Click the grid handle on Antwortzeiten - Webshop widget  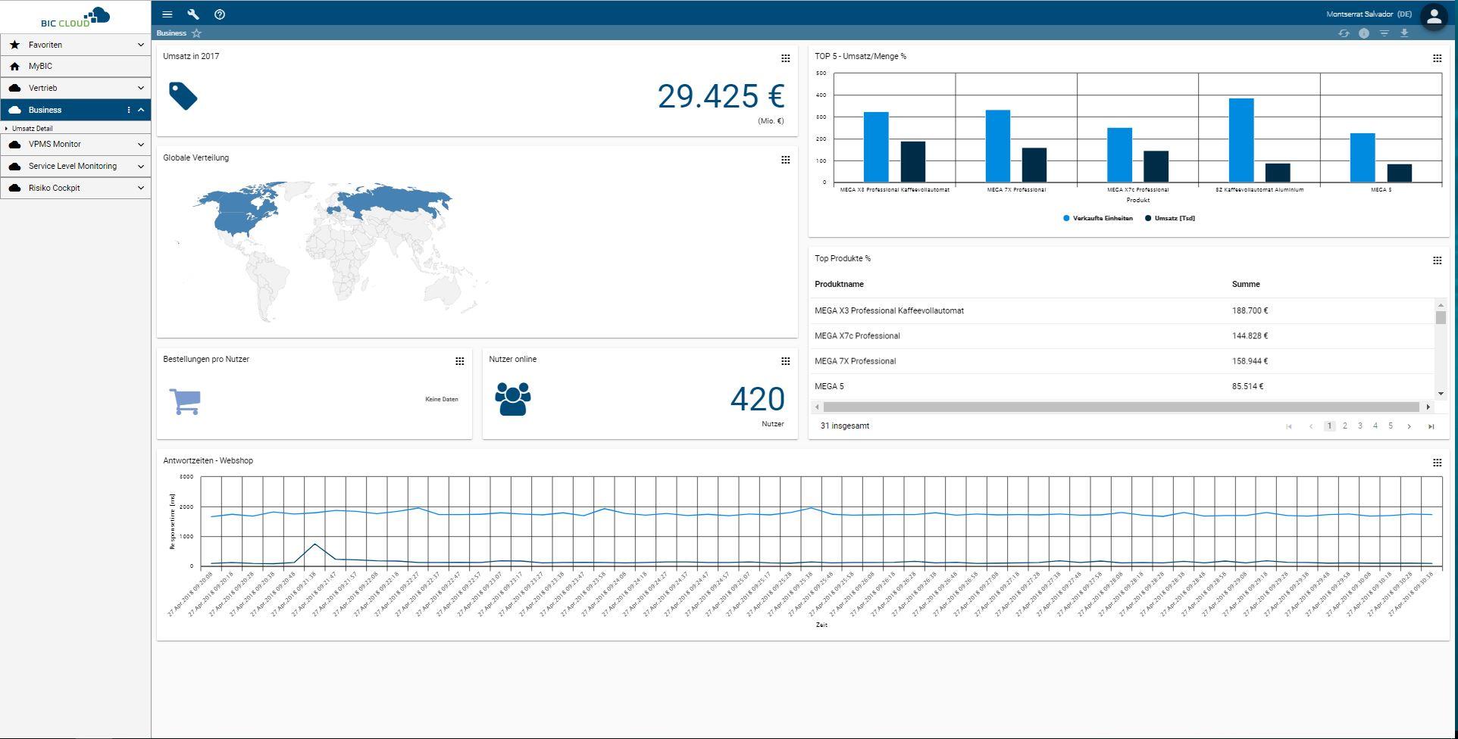coord(1437,460)
